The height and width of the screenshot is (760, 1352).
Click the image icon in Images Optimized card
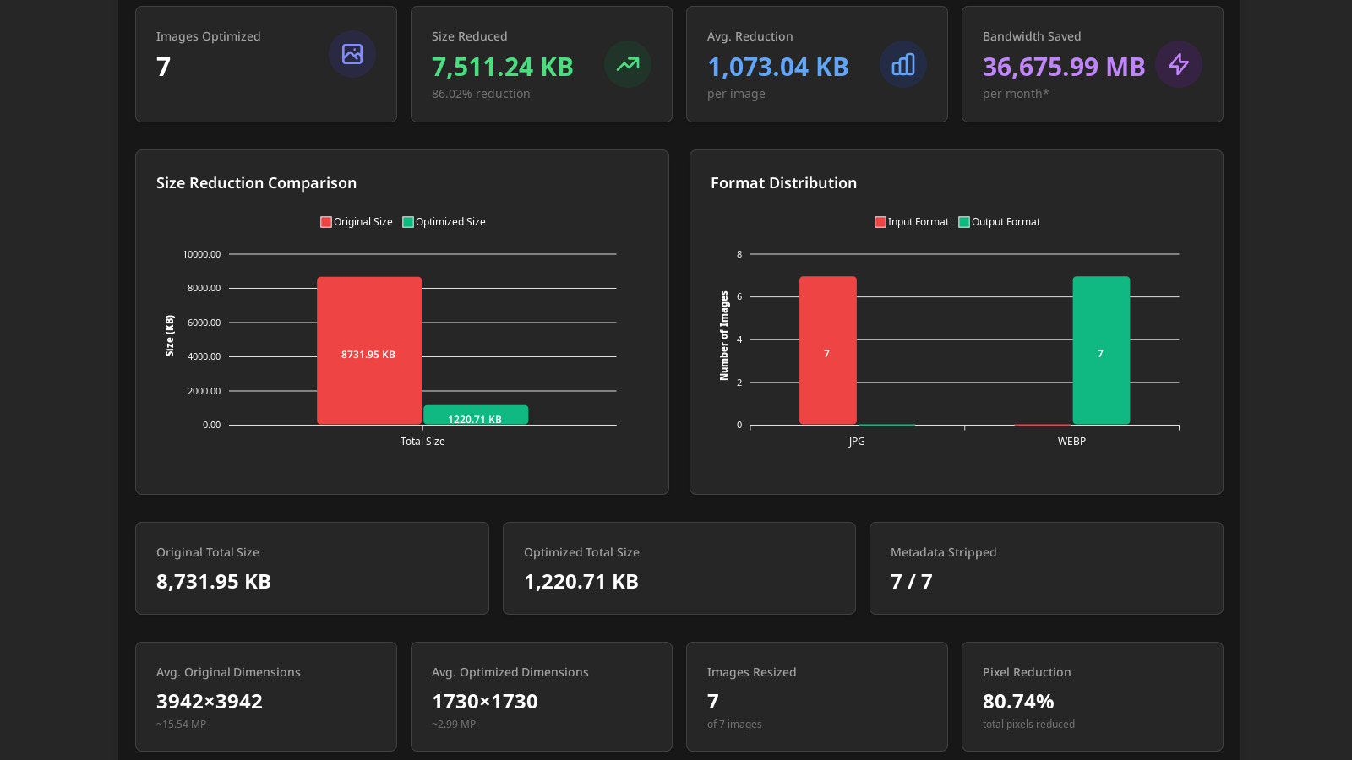[x=352, y=54]
